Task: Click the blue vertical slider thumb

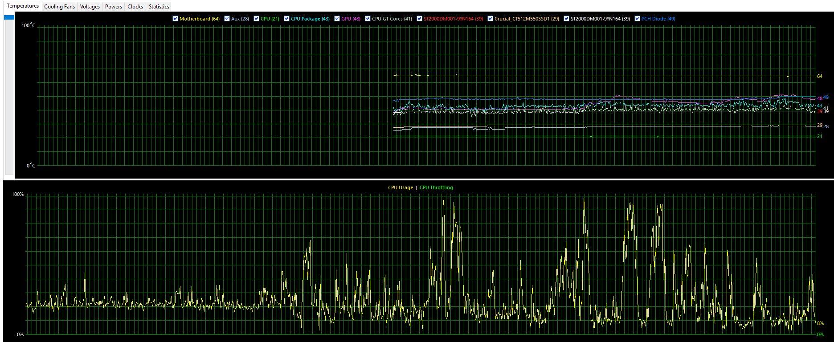Action: point(9,17)
